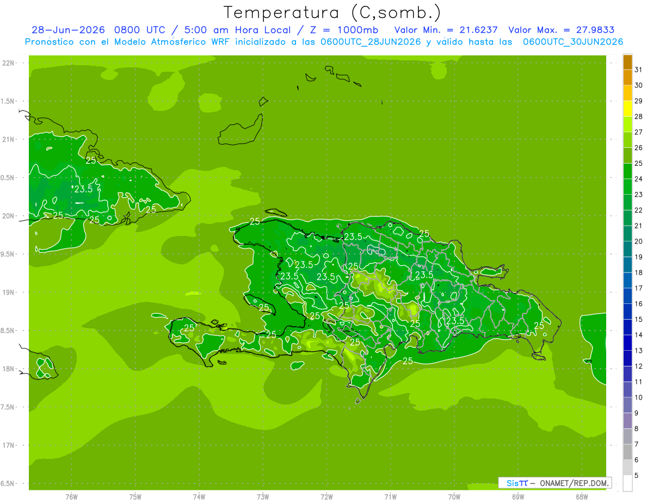Click the '21N' latitude axis label
The height and width of the screenshot is (504, 653).
click(9, 139)
